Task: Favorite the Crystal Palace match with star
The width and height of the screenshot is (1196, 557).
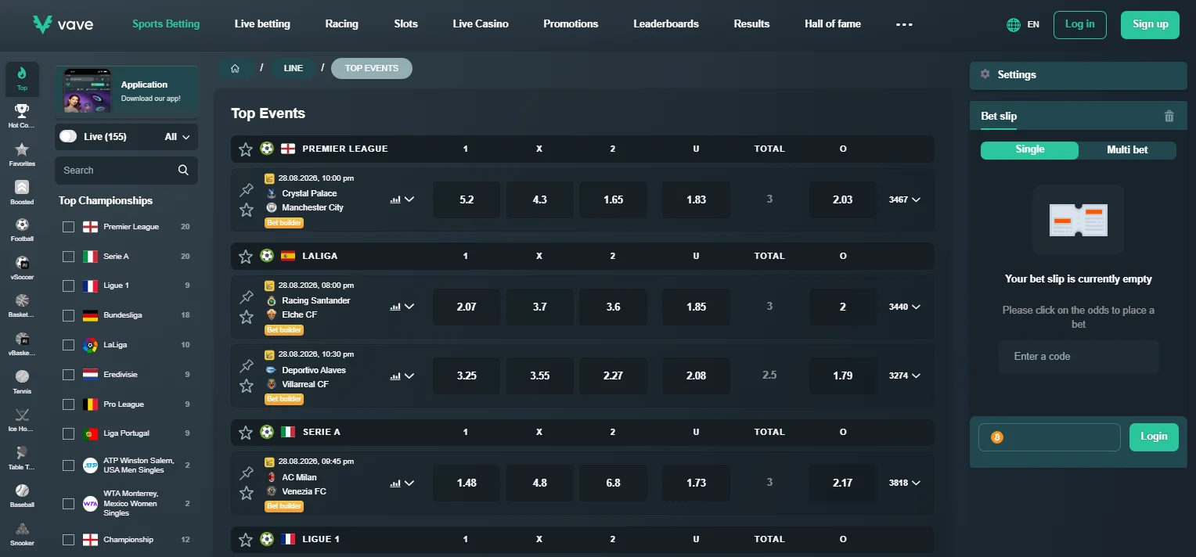Action: pos(247,210)
